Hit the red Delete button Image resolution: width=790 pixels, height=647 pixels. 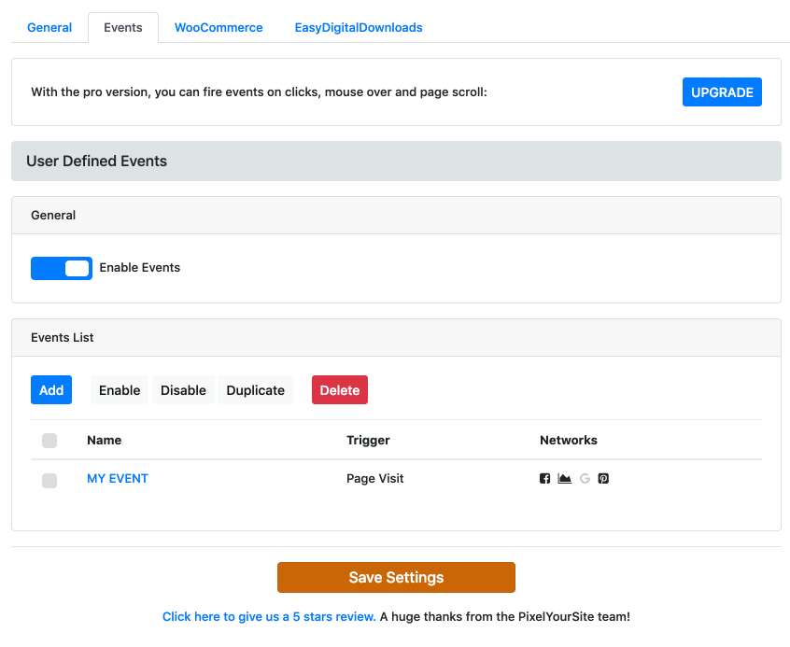340,390
